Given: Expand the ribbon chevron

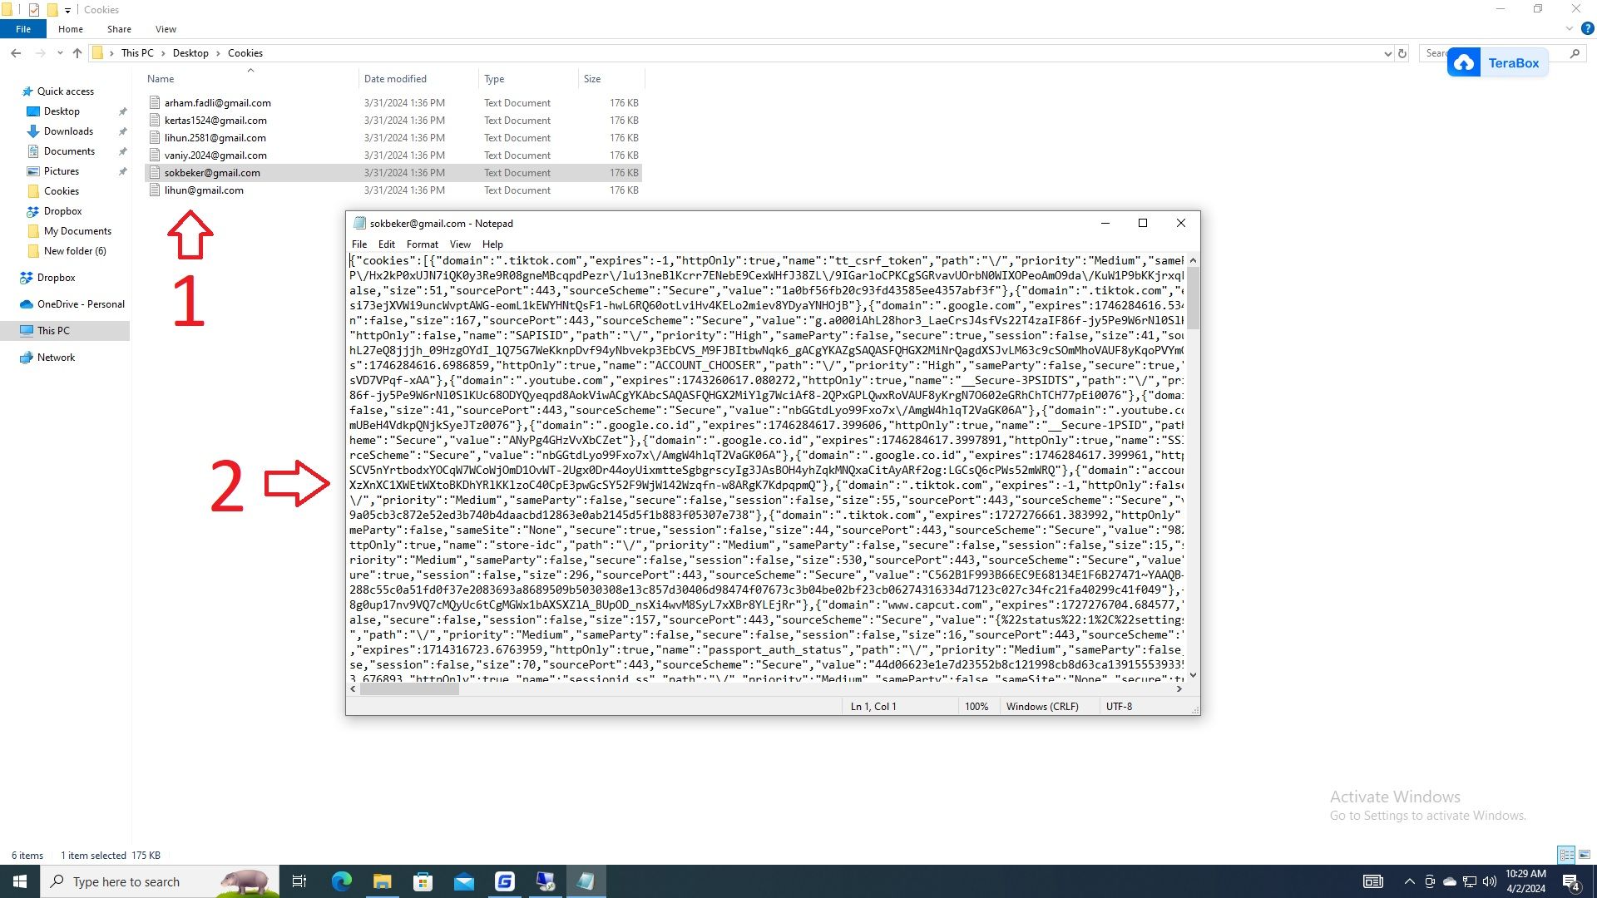Looking at the screenshot, I should point(1569,28).
